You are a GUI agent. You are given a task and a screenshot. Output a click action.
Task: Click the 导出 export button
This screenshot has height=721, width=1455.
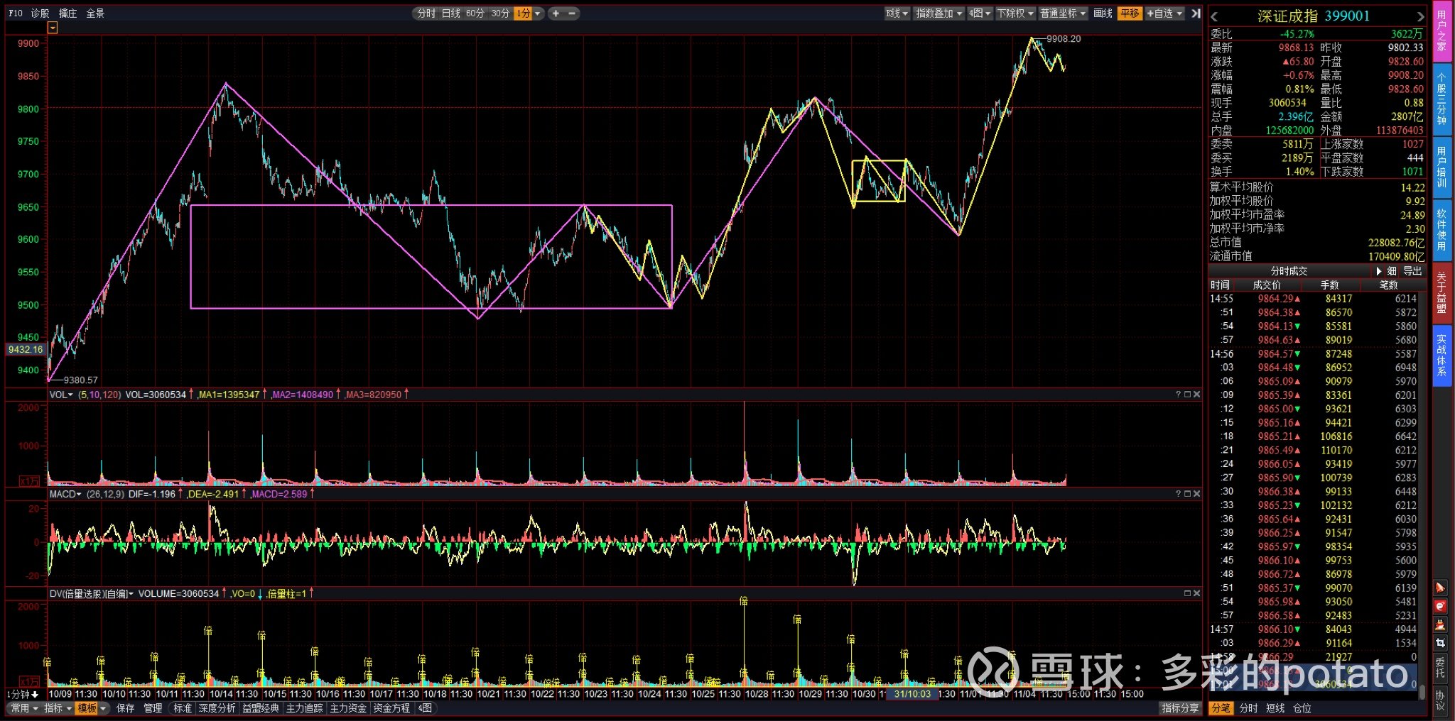1412,271
